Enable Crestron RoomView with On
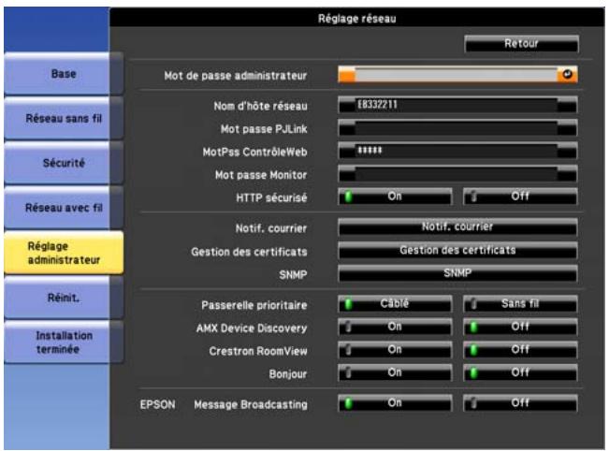Screen dimensions: 609x451 click(395, 348)
